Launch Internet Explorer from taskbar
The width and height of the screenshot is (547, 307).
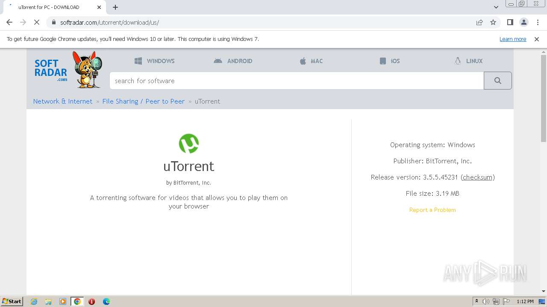(34, 301)
